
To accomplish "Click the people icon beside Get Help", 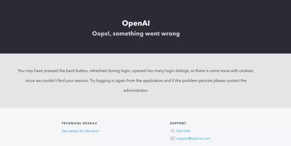I will (172, 131).
